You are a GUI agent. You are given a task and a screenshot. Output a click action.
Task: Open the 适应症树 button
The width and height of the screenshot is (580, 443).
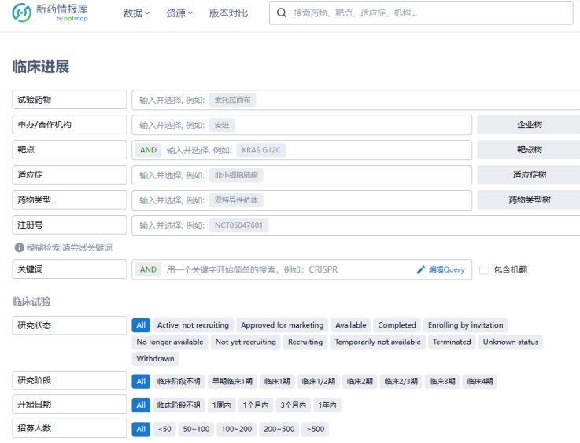tap(528, 175)
